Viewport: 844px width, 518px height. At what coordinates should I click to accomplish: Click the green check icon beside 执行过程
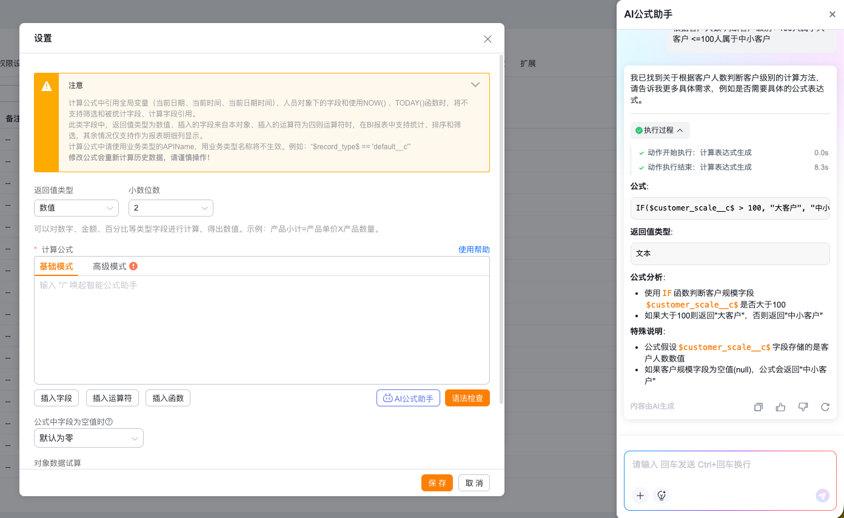pos(638,130)
